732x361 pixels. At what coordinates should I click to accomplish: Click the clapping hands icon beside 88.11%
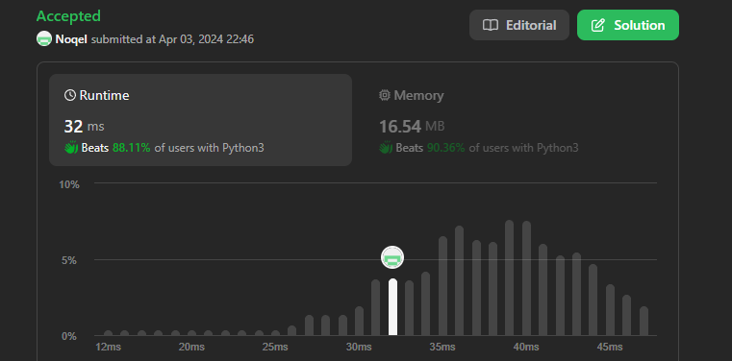[71, 148]
